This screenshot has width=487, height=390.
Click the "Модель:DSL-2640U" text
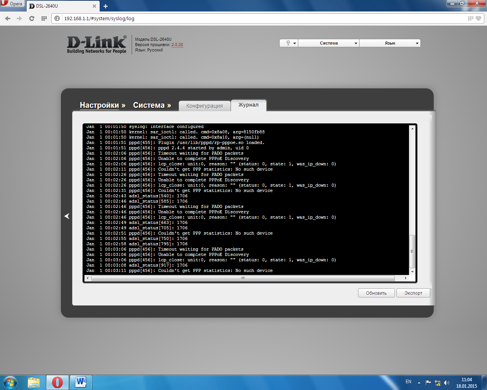(153, 39)
